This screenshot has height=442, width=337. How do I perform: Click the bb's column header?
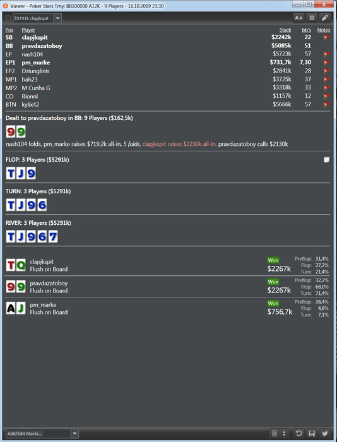coord(307,30)
